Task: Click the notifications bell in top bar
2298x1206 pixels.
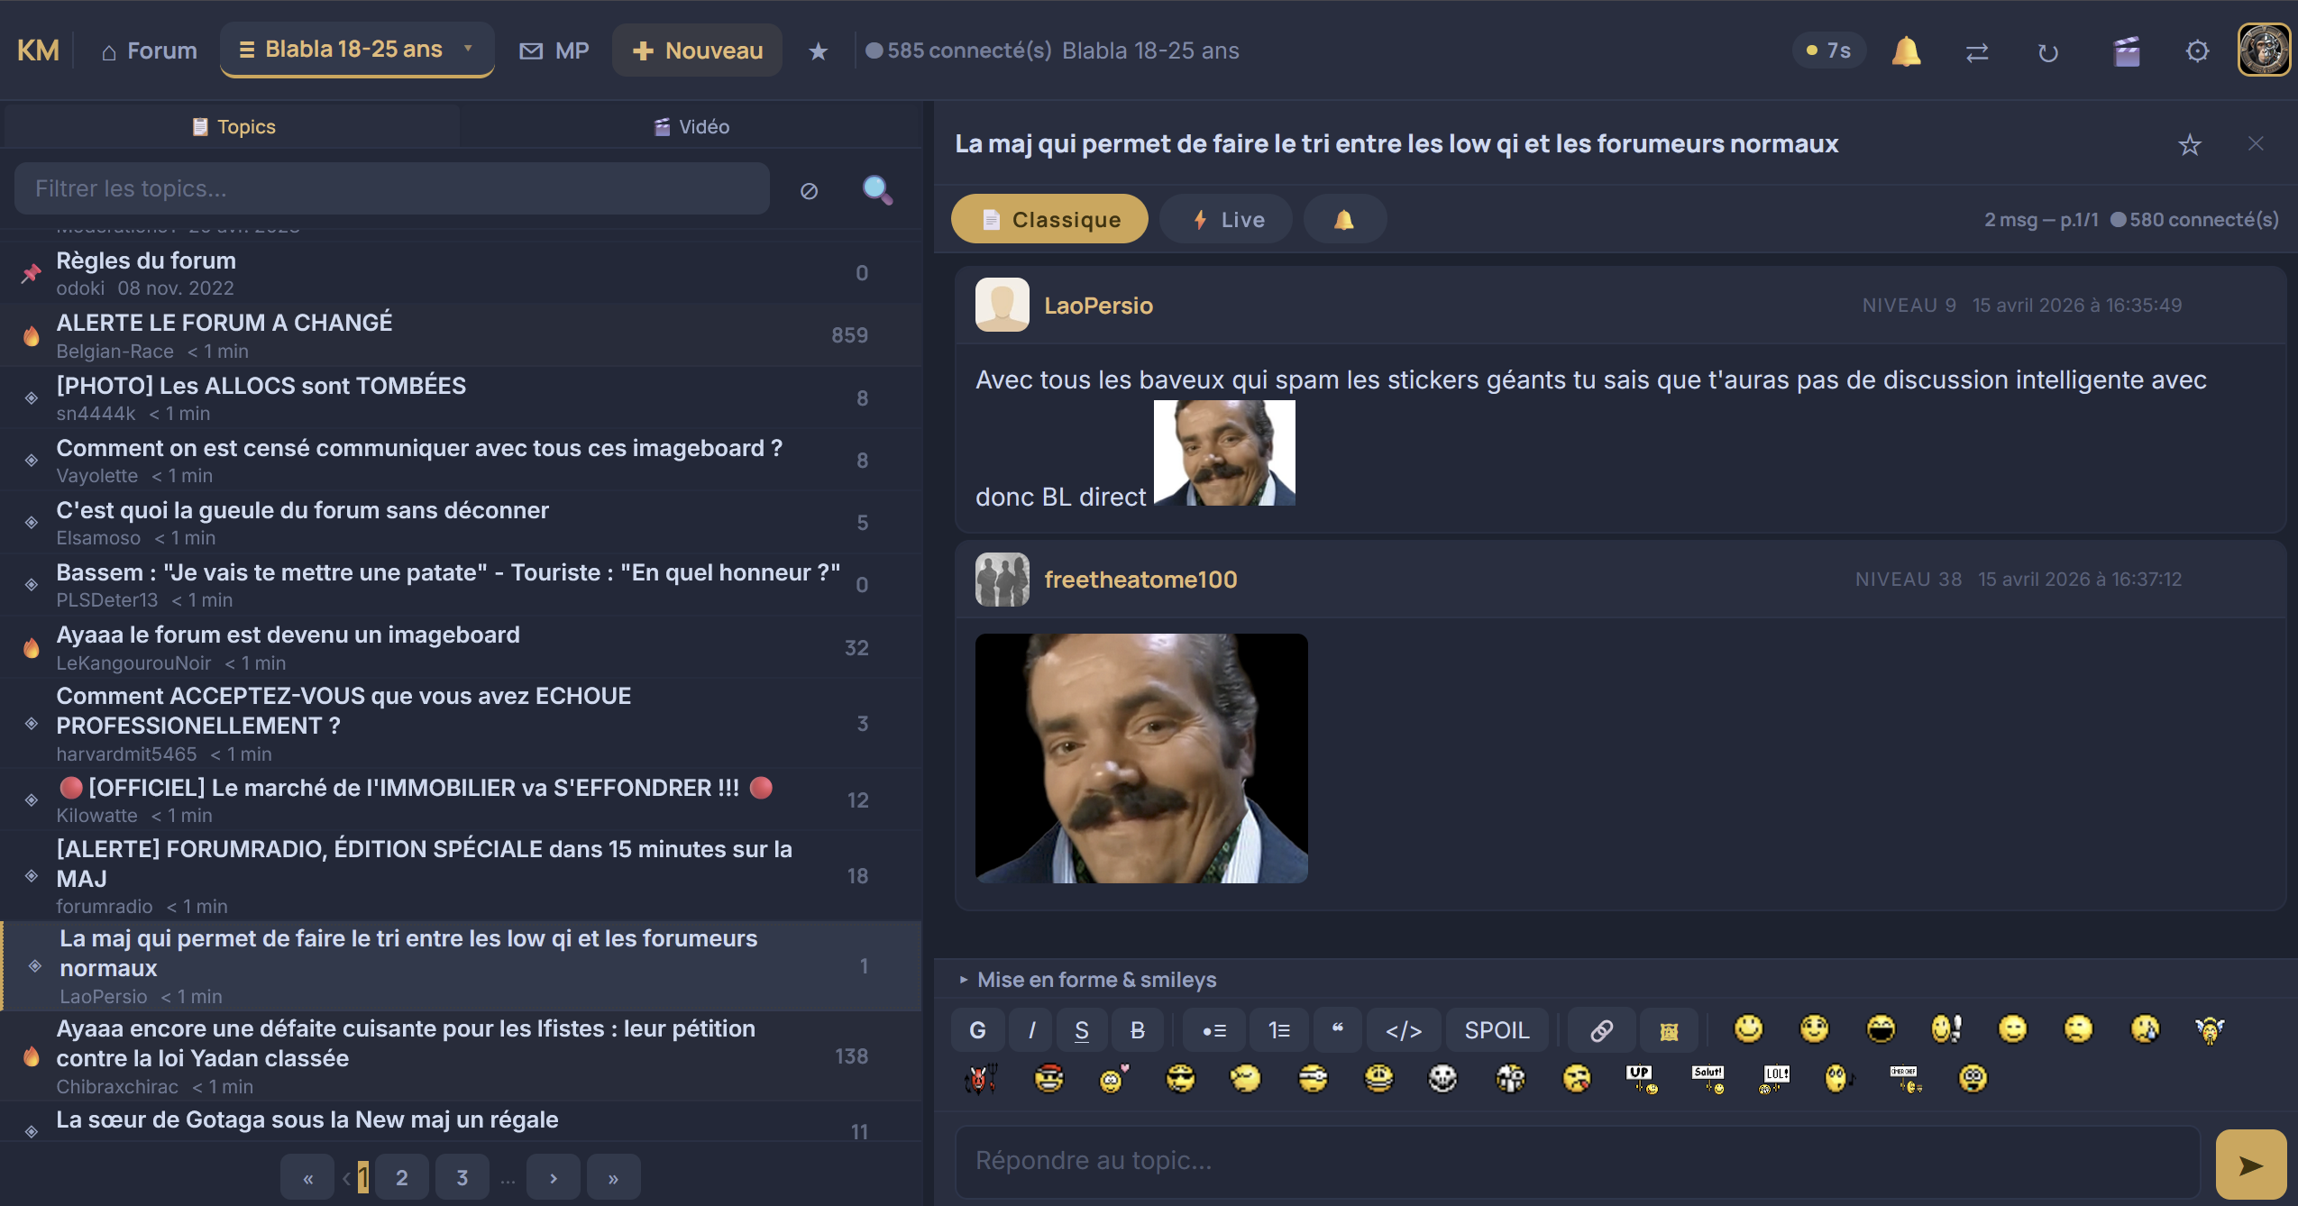Action: click(1906, 51)
